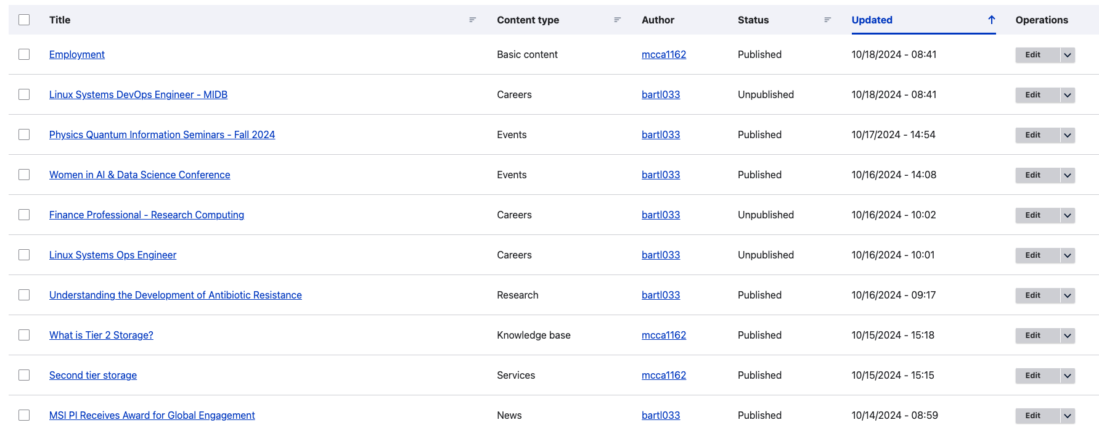Open operations dropdown arrow for Physics Quantum Information Seminars
This screenshot has height=433, width=1099.
1067,135
